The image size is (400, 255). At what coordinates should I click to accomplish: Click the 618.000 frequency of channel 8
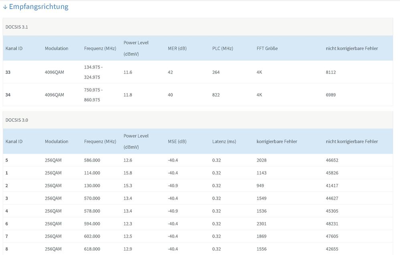click(92, 249)
